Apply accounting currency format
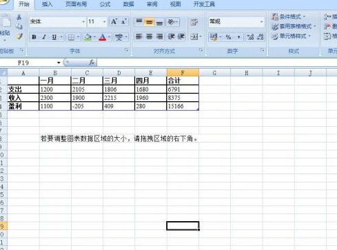The image size is (337, 250). point(214,37)
